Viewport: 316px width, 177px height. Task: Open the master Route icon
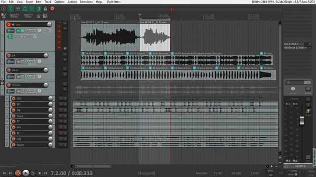click(x=308, y=111)
